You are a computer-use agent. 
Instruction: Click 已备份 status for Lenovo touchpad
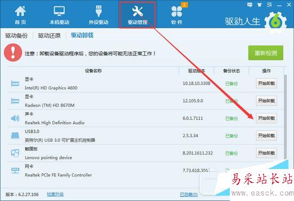[x=231, y=153]
